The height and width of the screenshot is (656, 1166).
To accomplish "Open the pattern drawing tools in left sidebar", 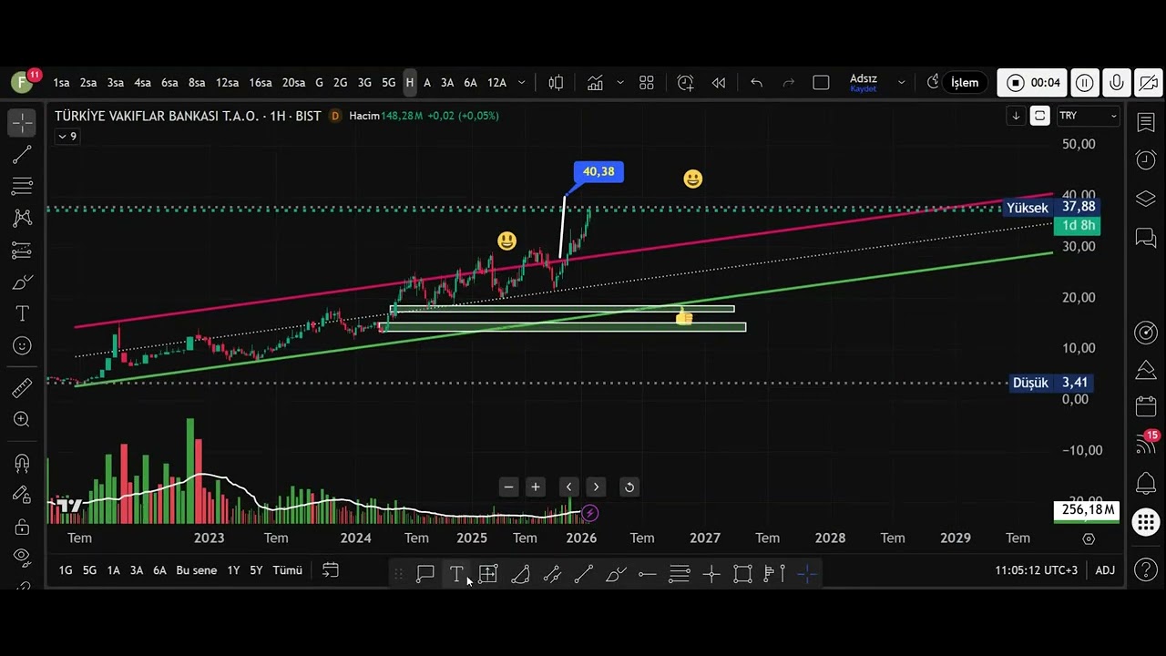I will [22, 218].
